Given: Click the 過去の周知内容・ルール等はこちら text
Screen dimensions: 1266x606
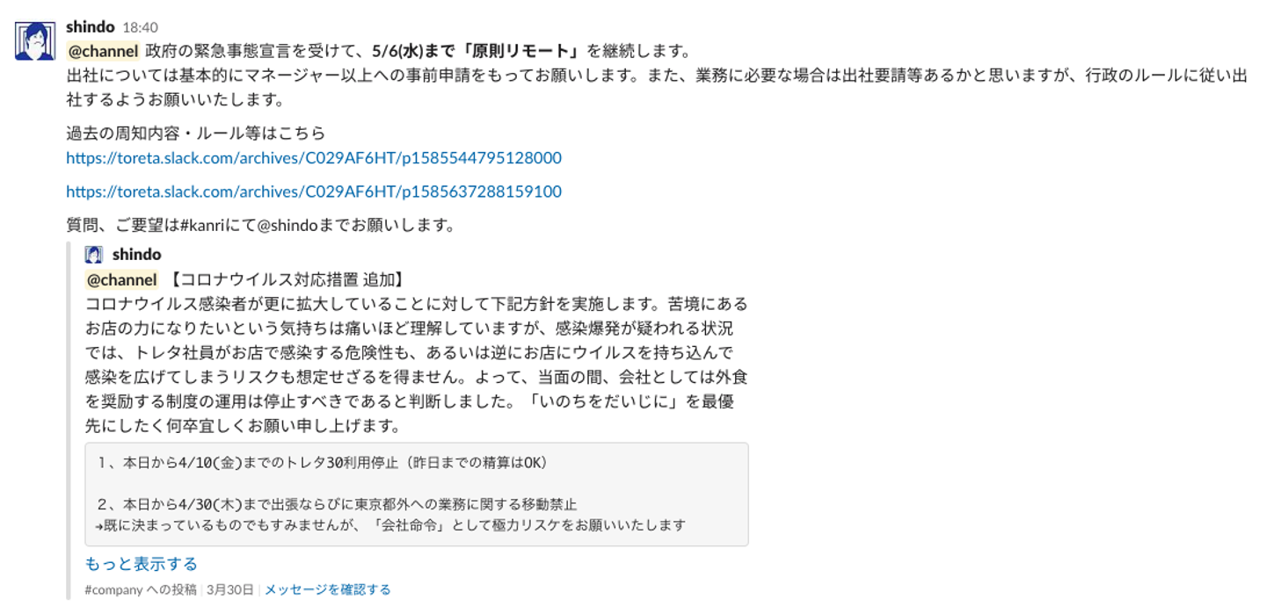Looking at the screenshot, I should (196, 133).
